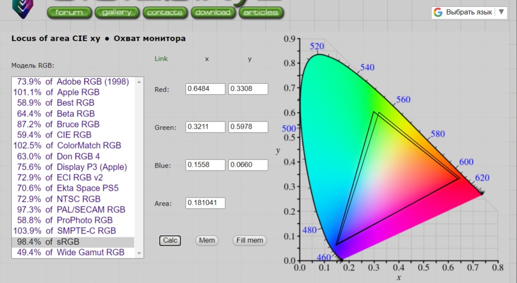
Task: Follow the green Link text
Action: pos(161,59)
